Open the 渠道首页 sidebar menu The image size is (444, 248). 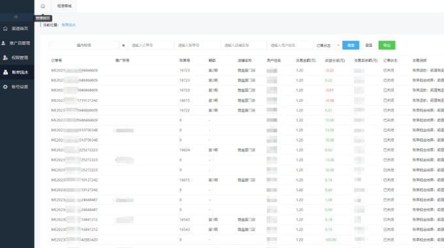(x=17, y=29)
